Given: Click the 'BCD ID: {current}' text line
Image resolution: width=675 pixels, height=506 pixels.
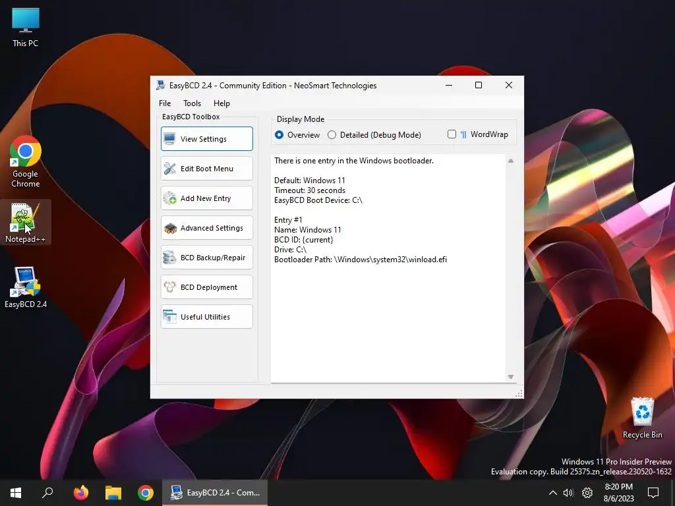Looking at the screenshot, I should pyautogui.click(x=303, y=240).
